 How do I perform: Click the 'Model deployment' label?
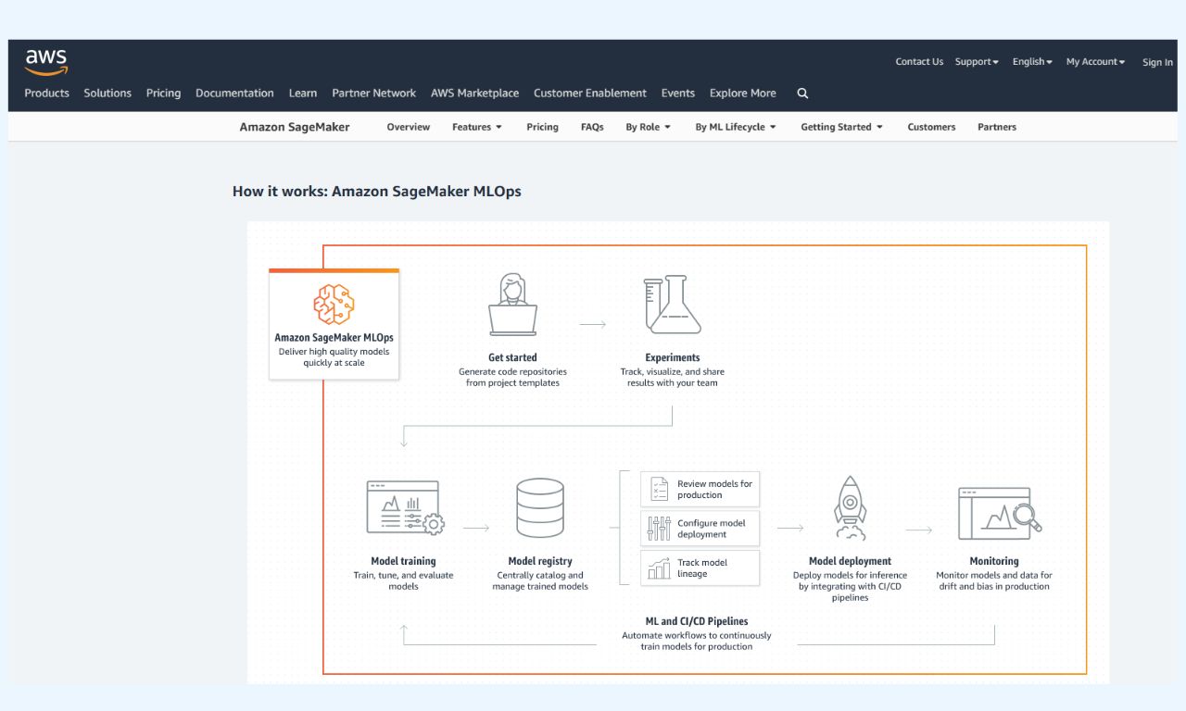[850, 561]
